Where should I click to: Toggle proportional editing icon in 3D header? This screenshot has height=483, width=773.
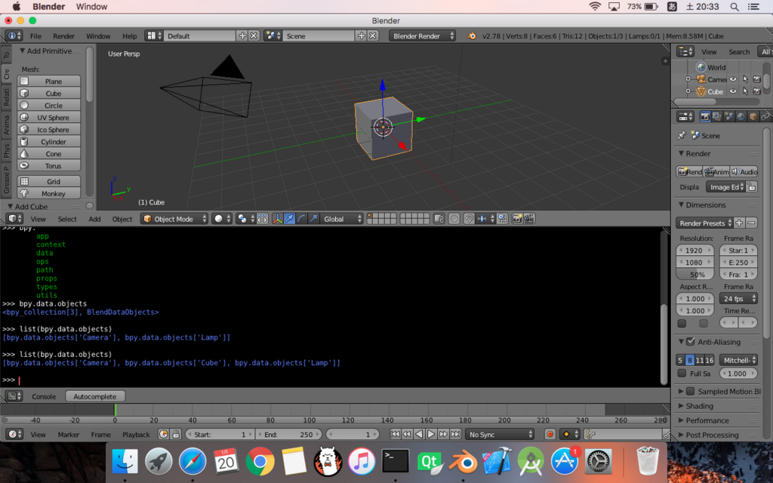[454, 219]
